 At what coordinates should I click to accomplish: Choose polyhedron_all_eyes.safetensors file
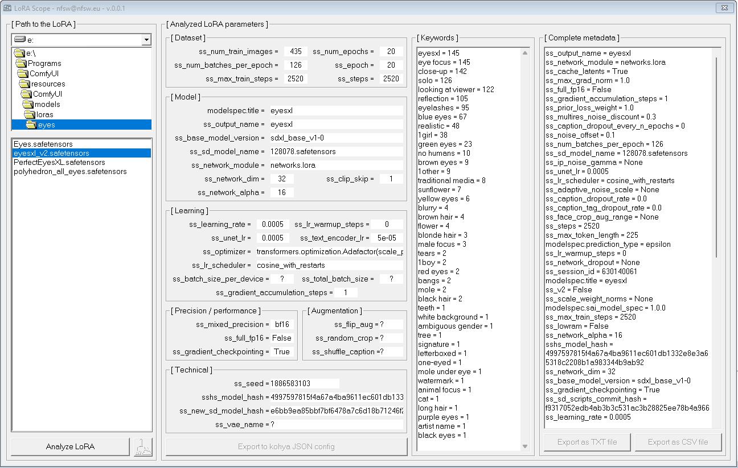point(70,171)
